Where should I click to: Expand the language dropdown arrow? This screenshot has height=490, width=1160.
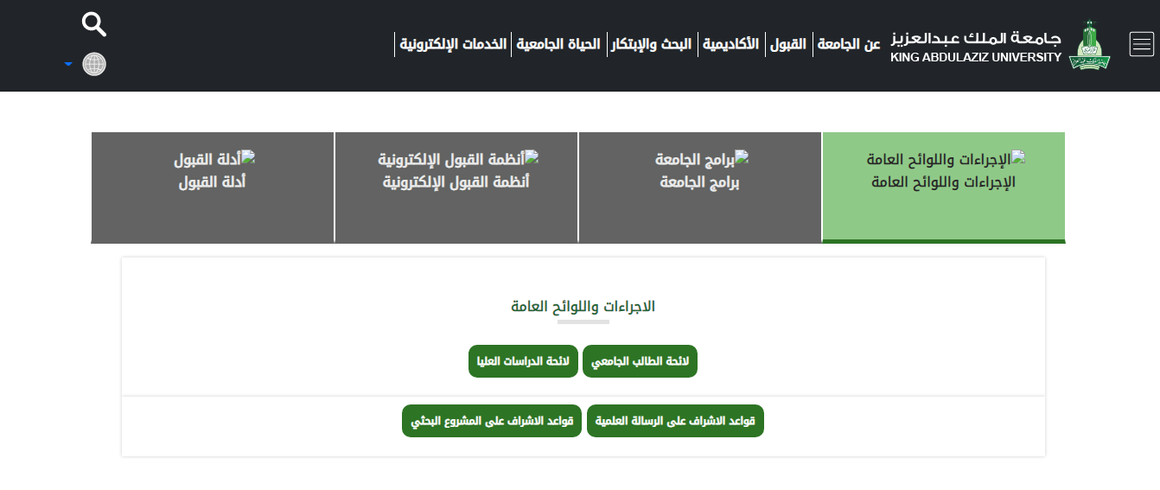tap(68, 65)
